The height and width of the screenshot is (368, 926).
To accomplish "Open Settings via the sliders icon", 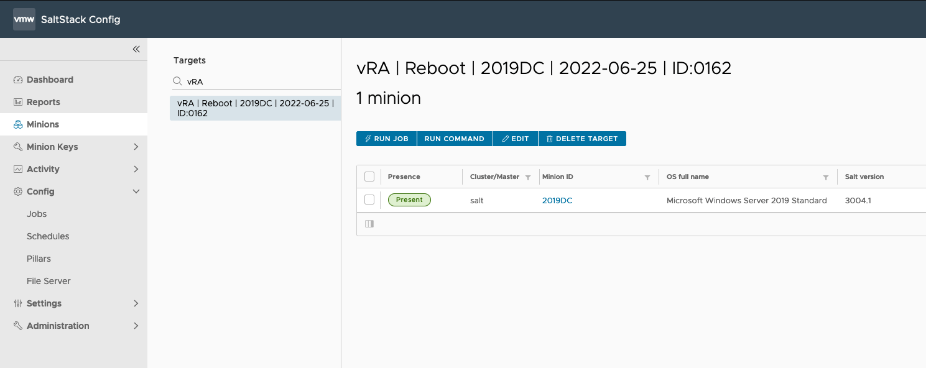I will click(x=17, y=303).
